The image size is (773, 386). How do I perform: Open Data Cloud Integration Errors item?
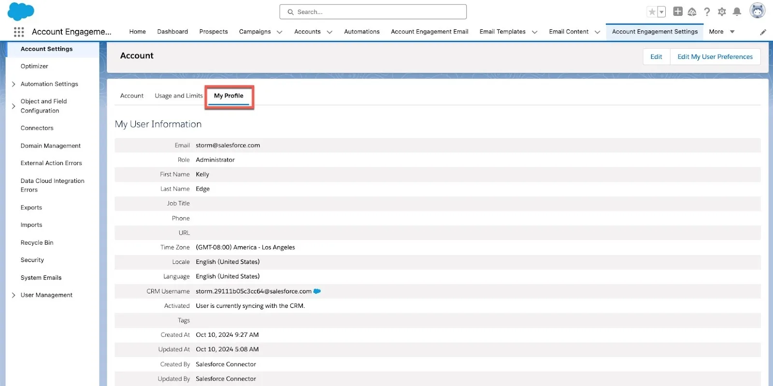click(x=53, y=185)
